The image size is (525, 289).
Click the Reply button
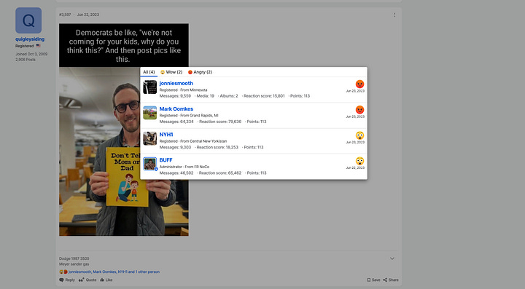pos(67,280)
